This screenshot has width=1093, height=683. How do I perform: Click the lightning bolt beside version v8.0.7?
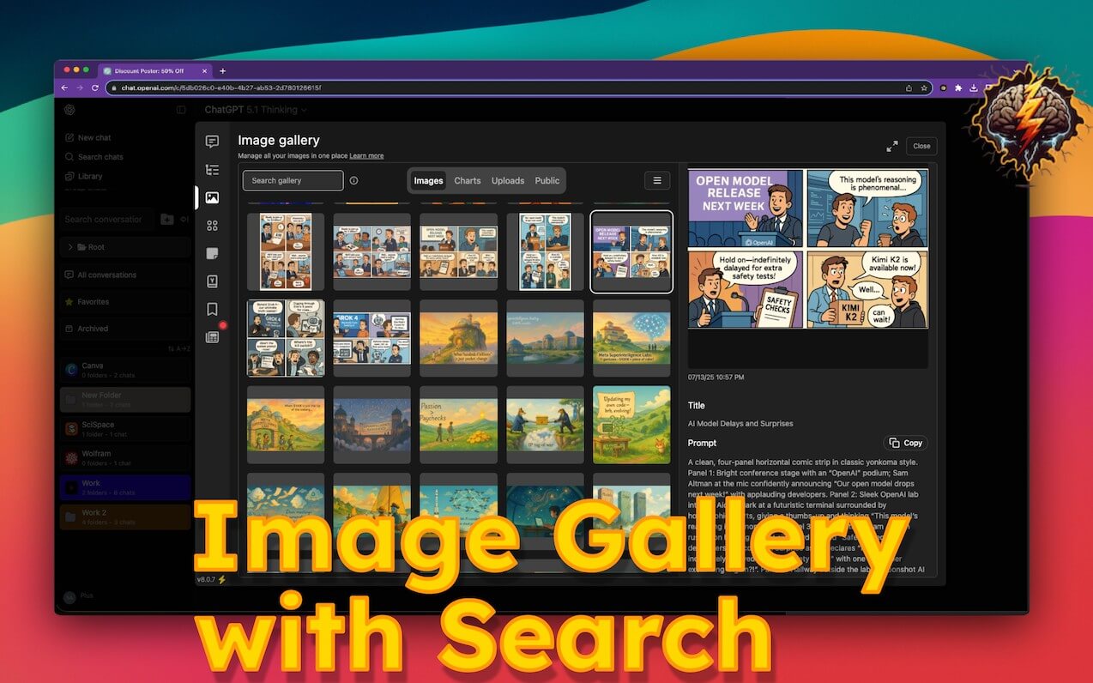(222, 579)
